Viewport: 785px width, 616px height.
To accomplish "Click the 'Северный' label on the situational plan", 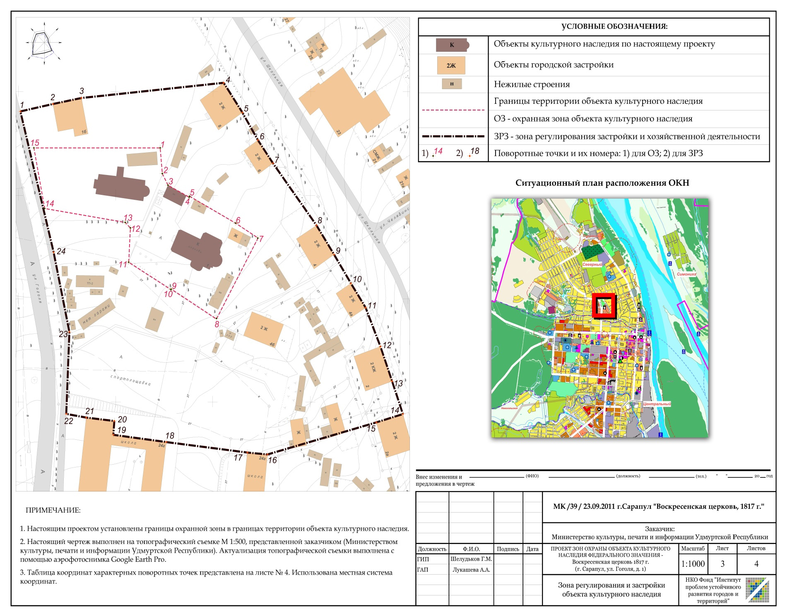I will click(592, 264).
